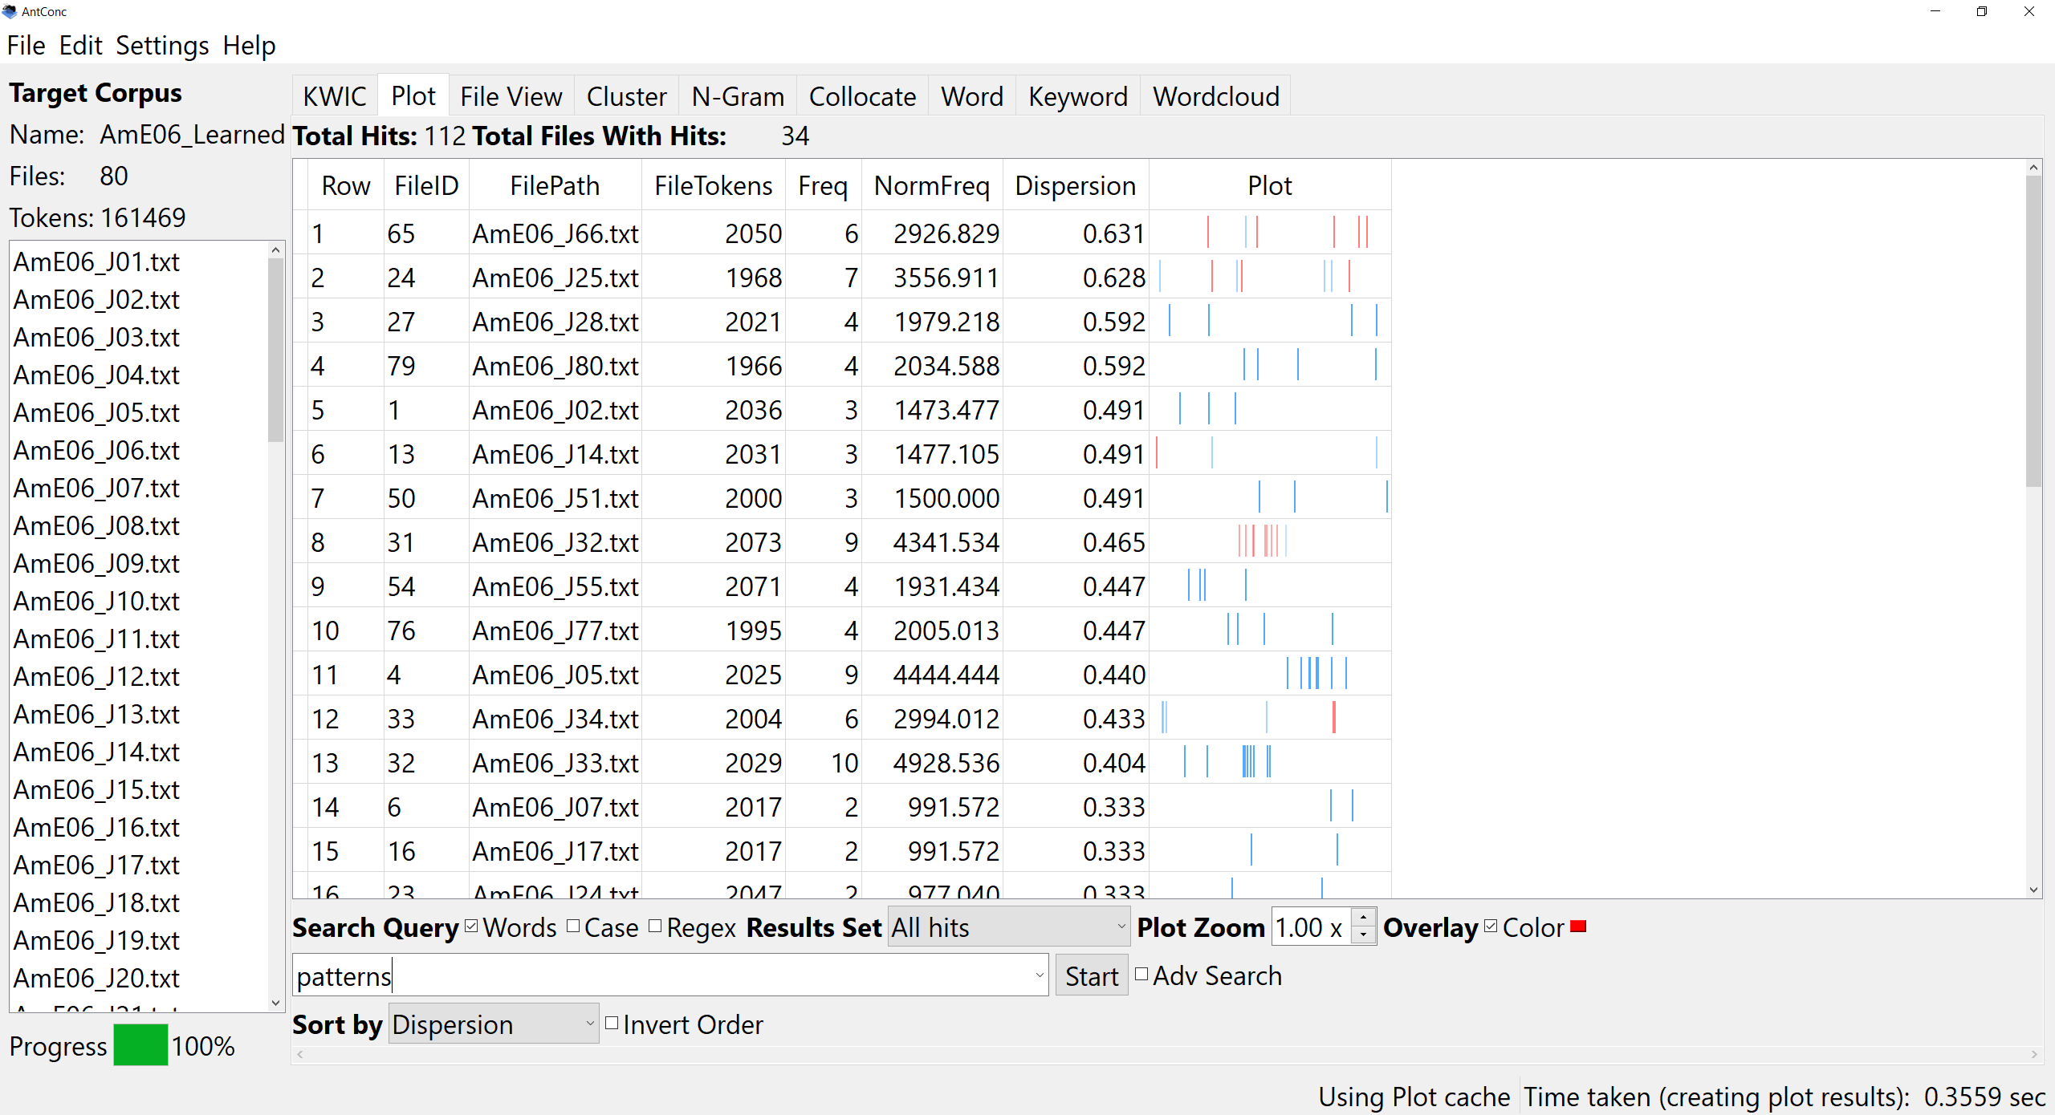Open the Results Set dropdown

tap(1008, 927)
